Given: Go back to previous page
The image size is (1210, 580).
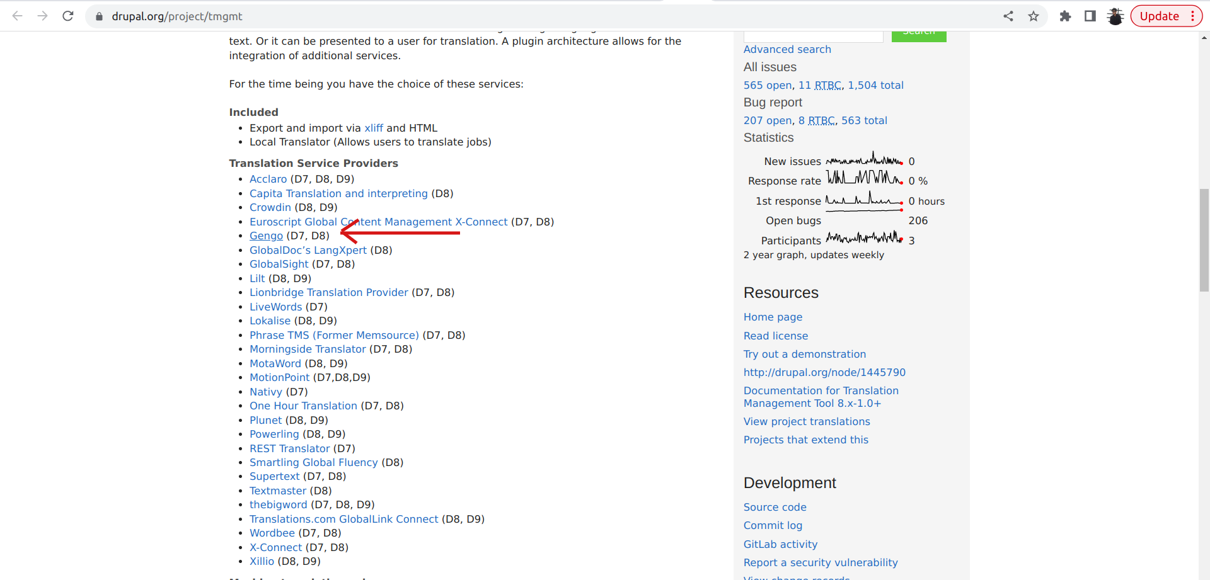Looking at the screenshot, I should pyautogui.click(x=18, y=16).
